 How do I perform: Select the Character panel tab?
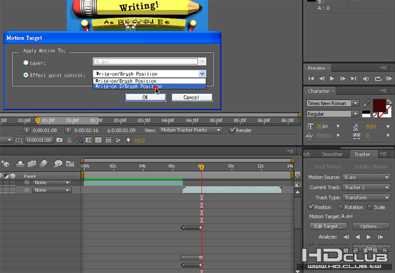[318, 91]
